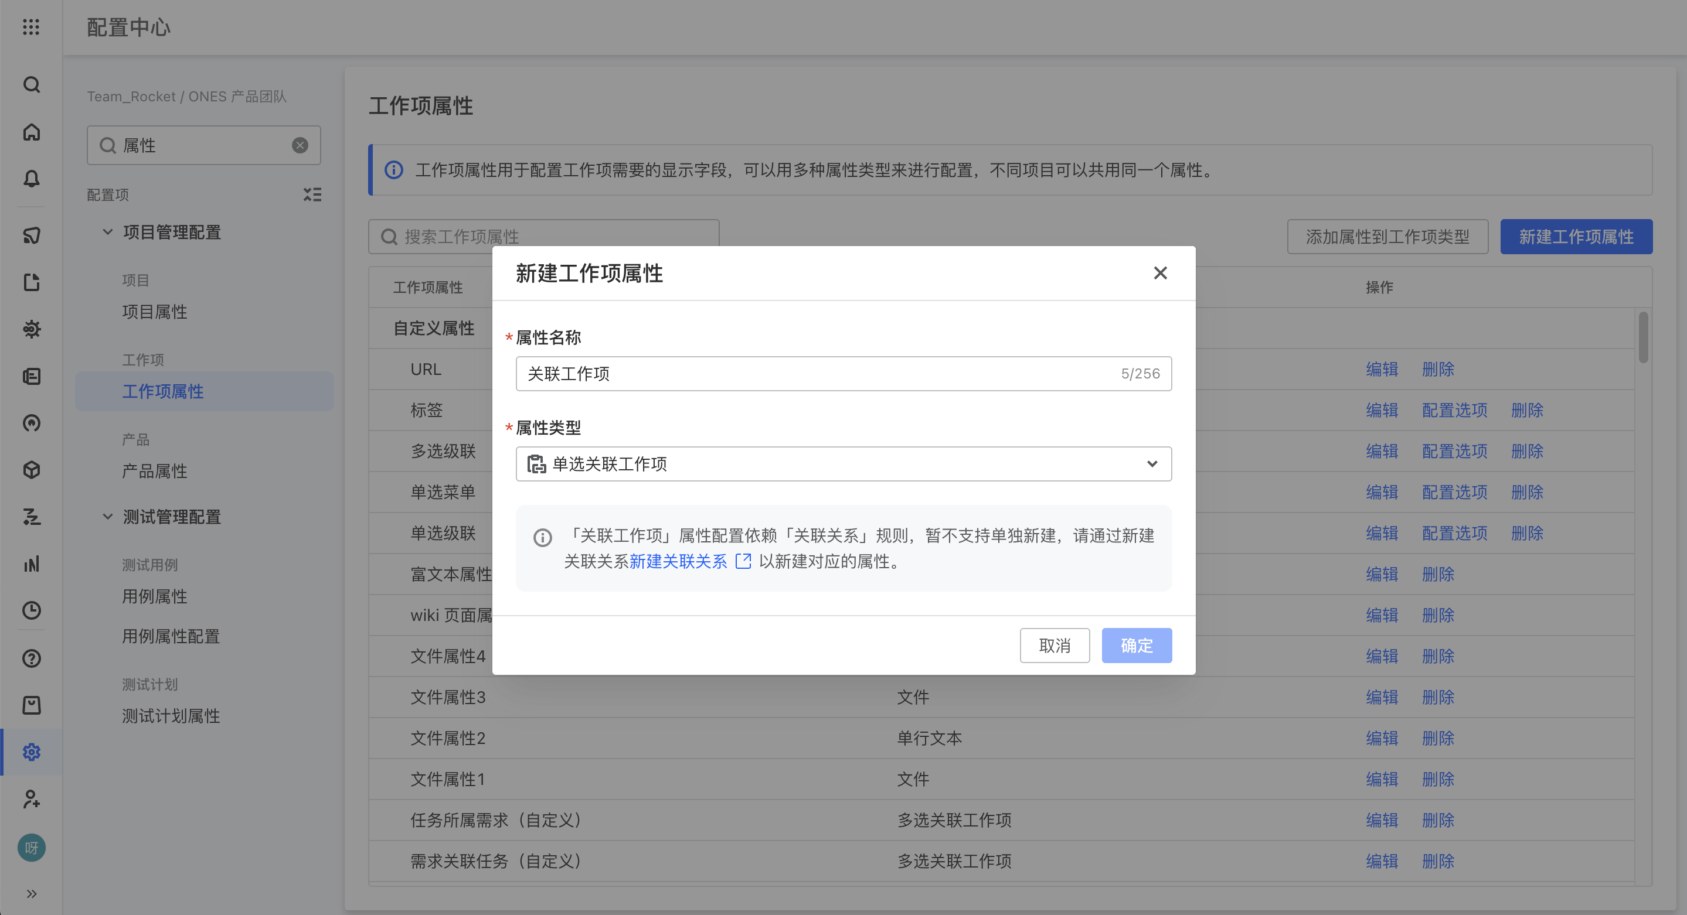The image size is (1687, 915).
Task: Collapse the 项目管理配置 section
Action: click(x=107, y=232)
